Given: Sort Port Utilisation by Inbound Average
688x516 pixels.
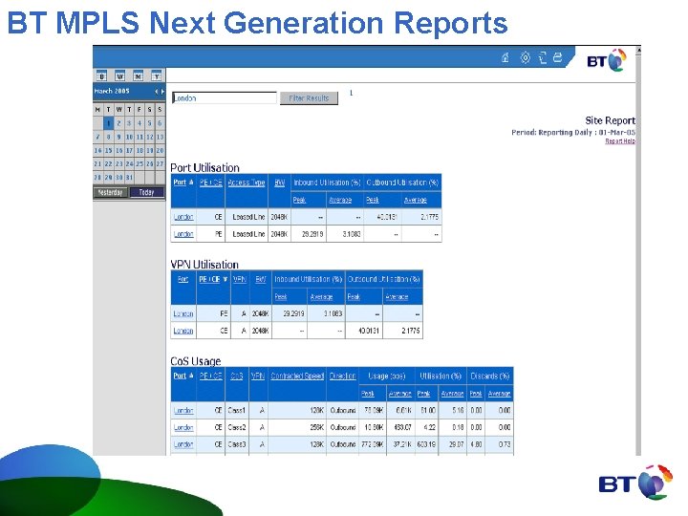Looking at the screenshot, I should pyautogui.click(x=340, y=200).
